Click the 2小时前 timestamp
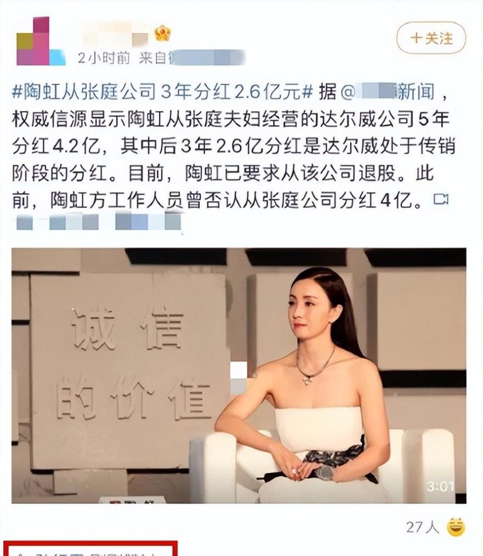 pyautogui.click(x=103, y=58)
